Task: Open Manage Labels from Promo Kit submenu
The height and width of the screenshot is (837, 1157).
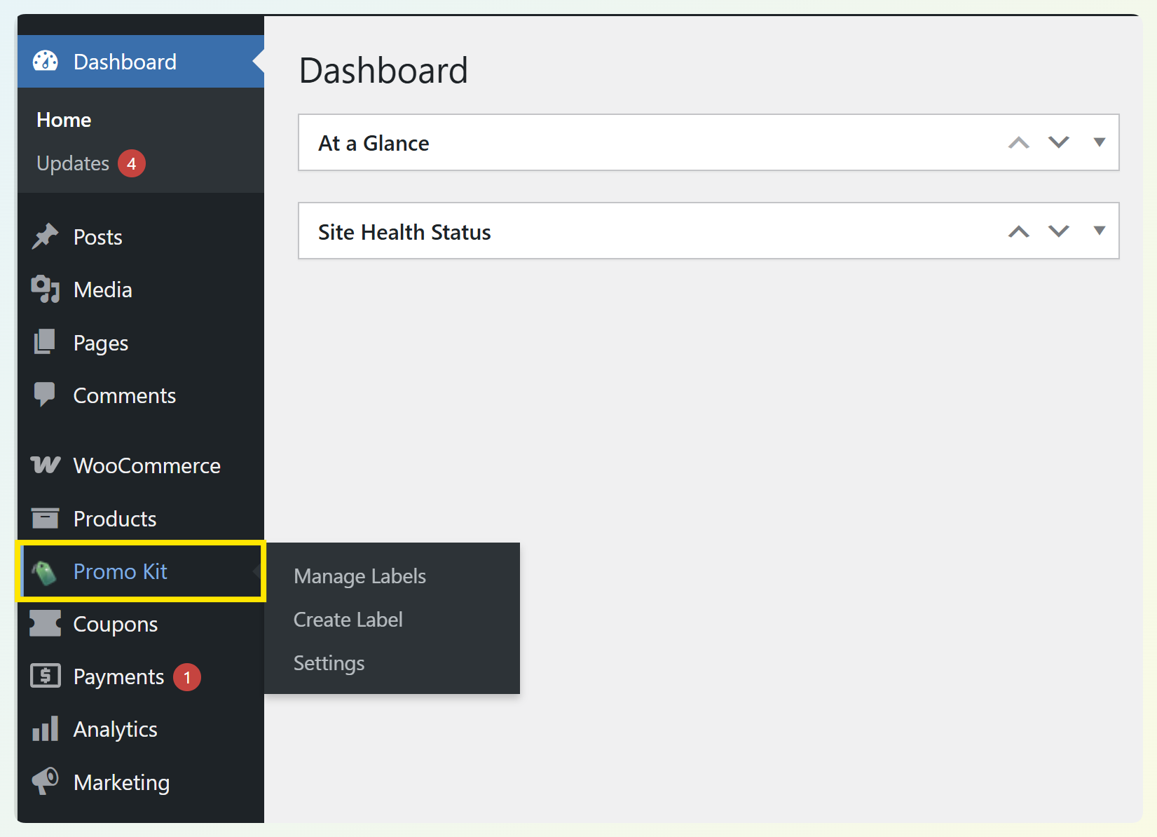Action: tap(360, 576)
